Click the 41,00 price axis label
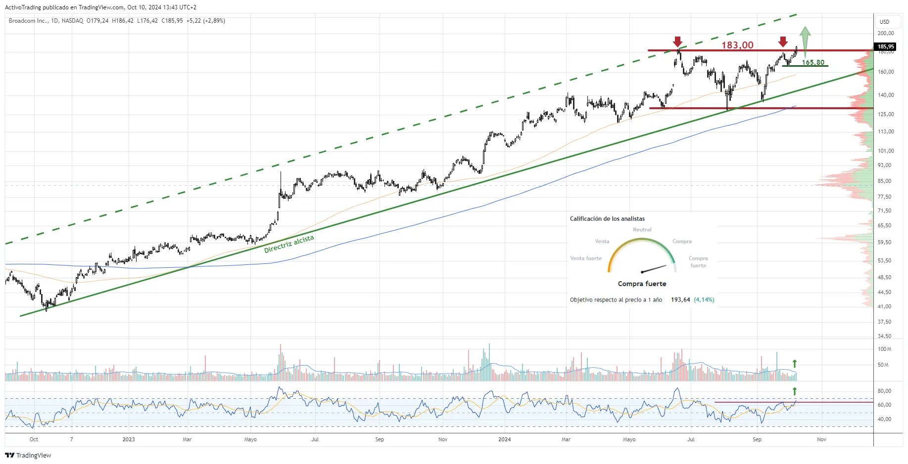908x464 pixels. (884, 306)
